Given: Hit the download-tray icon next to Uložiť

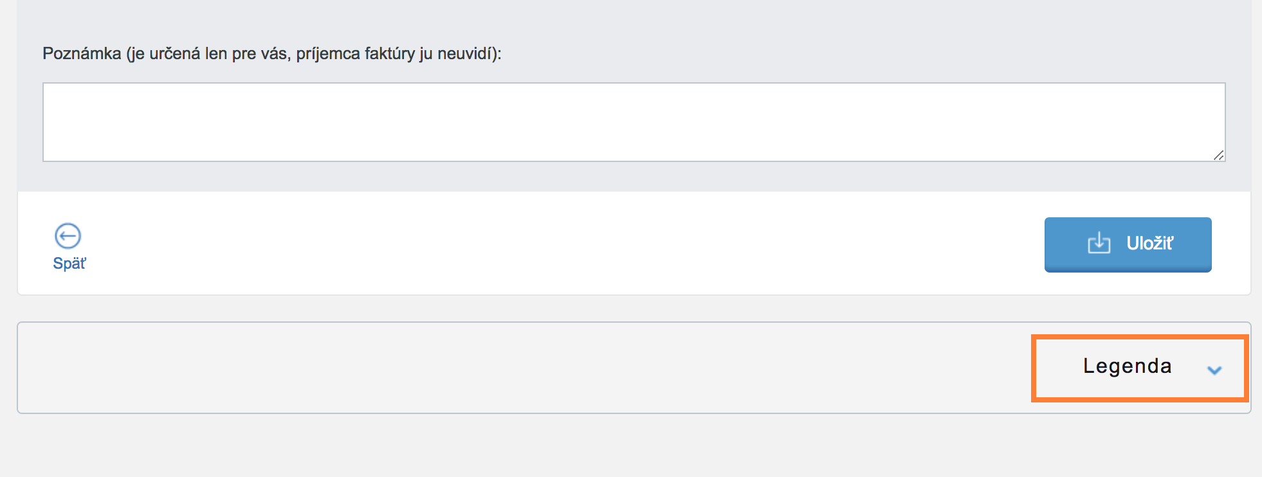Looking at the screenshot, I should (x=1099, y=243).
